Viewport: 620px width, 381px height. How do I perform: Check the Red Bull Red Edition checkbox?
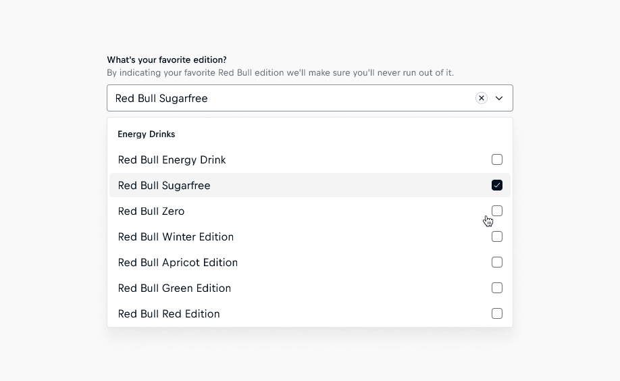tap(497, 313)
